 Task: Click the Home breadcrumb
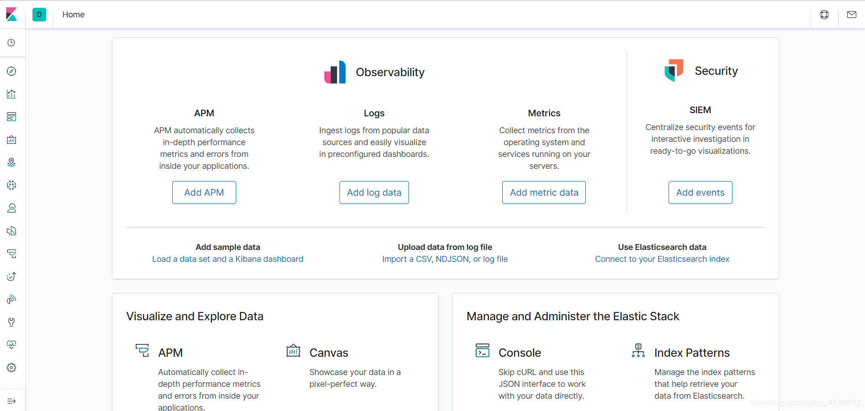[x=74, y=15]
